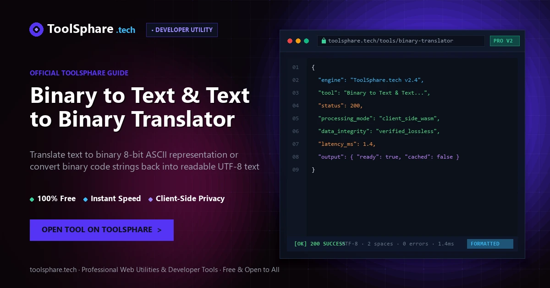Click the ToolSphare circular logo icon
The image size is (550, 288).
click(x=36, y=30)
